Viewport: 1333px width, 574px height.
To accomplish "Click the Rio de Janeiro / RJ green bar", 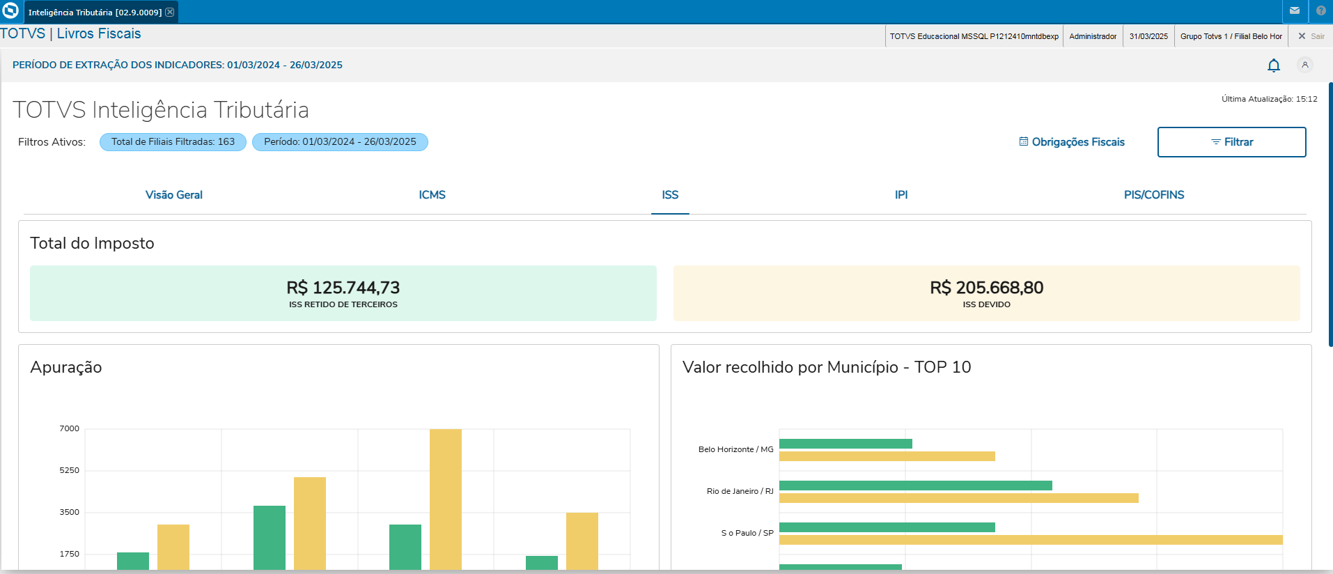I will tap(916, 486).
